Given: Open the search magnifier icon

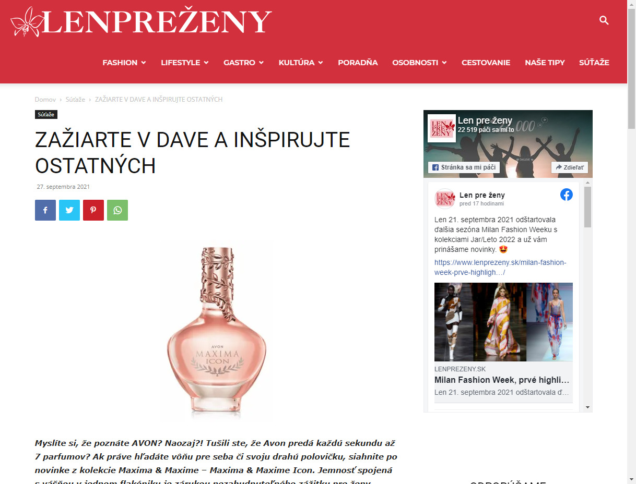Looking at the screenshot, I should point(604,20).
